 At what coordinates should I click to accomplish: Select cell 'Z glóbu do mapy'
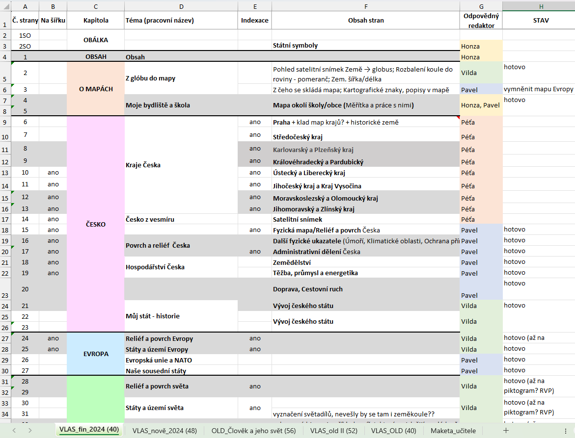[x=181, y=78]
